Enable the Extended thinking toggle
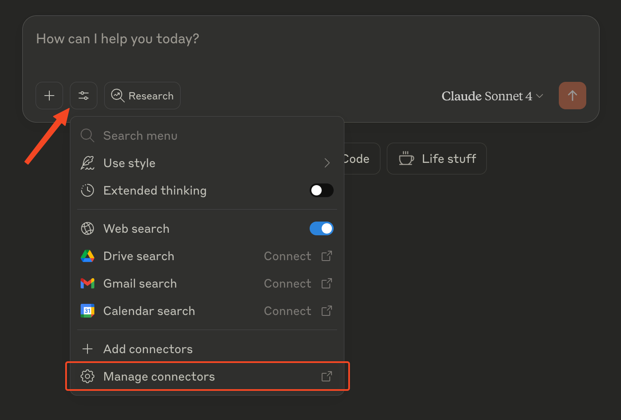The width and height of the screenshot is (621, 420). 322,190
